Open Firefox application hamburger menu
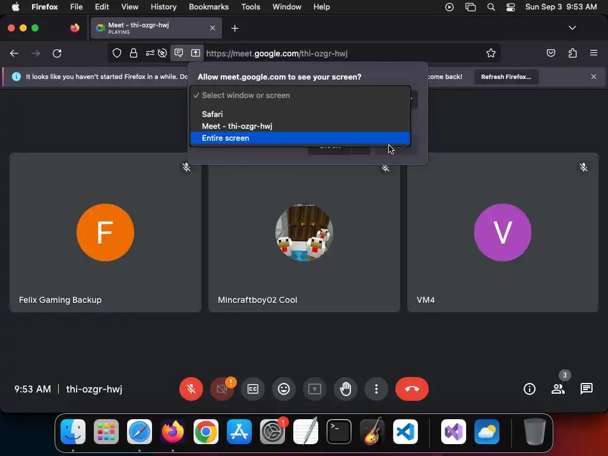This screenshot has width=608, height=456. pyautogui.click(x=594, y=53)
